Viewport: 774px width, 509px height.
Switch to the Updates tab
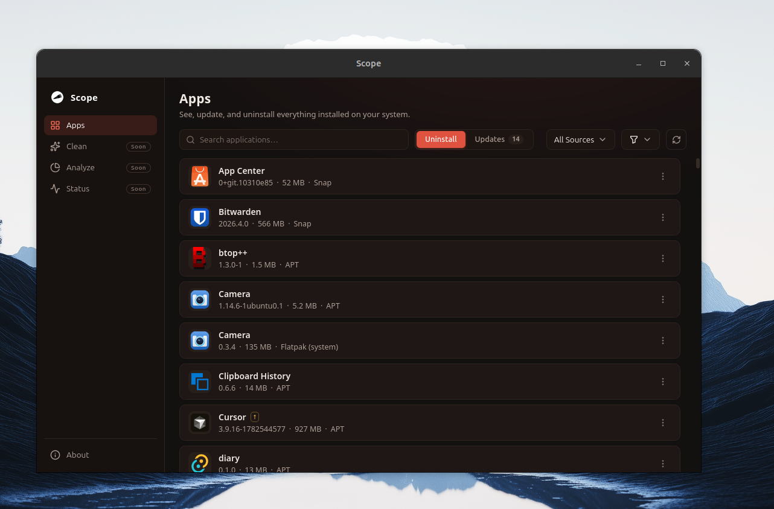(x=499, y=139)
